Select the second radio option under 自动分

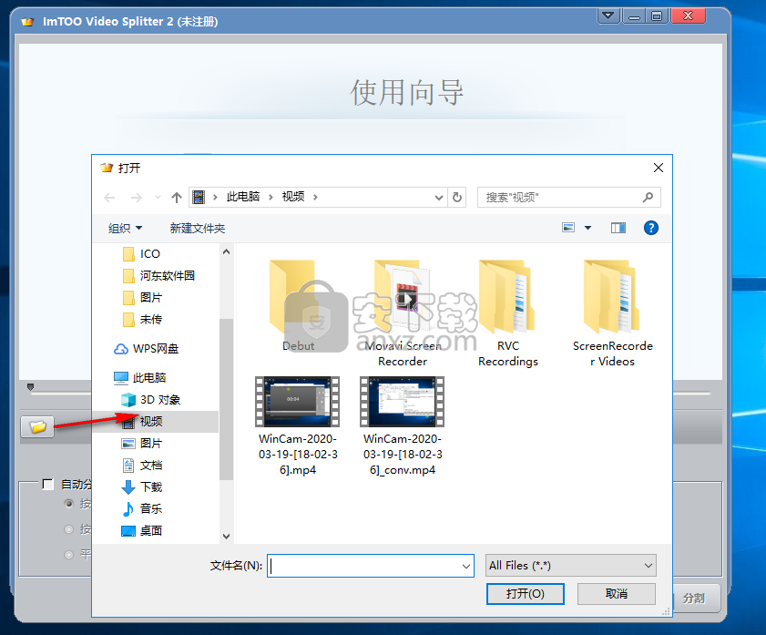69,529
